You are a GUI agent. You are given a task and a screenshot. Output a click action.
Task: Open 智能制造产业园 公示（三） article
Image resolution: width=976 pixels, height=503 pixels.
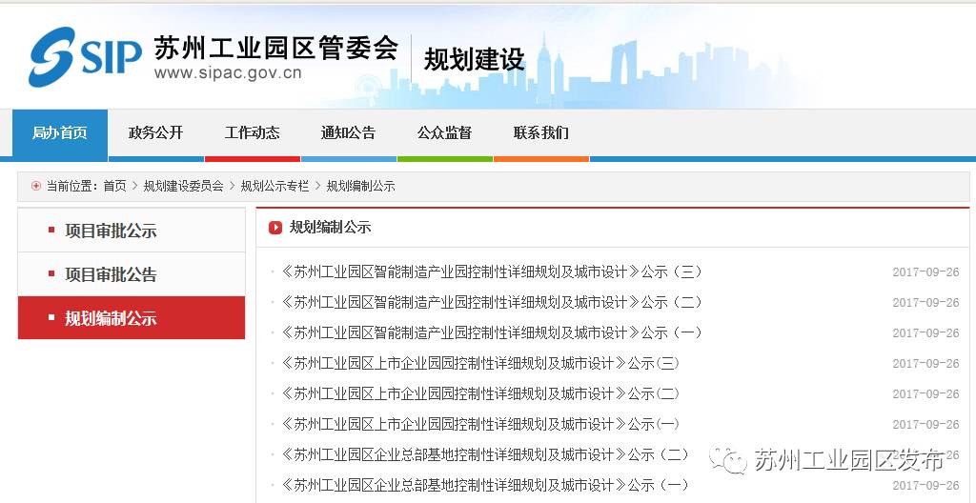(x=492, y=272)
